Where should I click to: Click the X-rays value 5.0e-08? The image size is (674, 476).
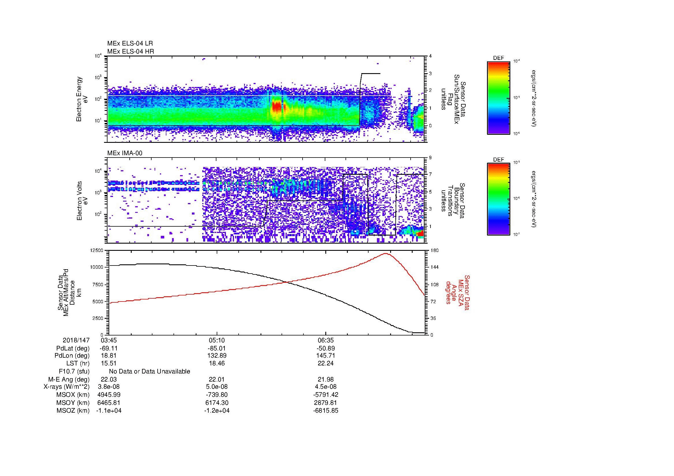[217, 387]
